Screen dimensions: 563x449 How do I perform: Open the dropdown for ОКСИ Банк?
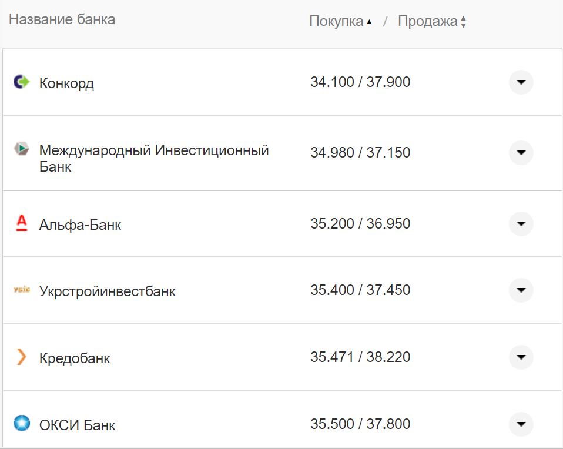point(521,424)
